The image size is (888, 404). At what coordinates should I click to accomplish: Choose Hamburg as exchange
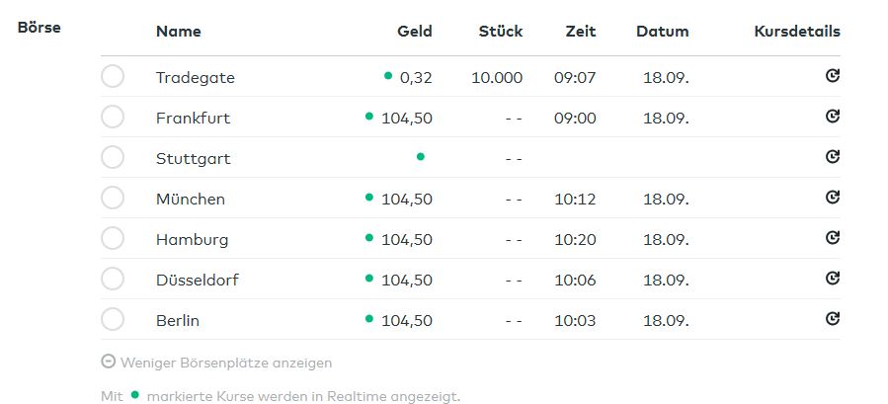(113, 238)
